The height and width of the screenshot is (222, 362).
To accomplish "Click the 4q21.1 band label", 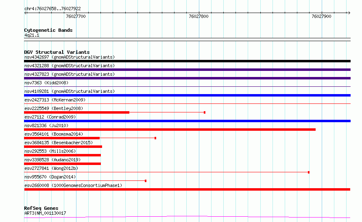I will (32, 35).
